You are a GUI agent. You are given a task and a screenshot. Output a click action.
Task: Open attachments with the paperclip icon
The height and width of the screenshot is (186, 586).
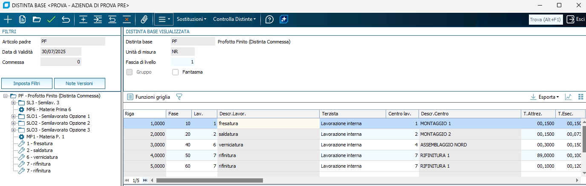tap(144, 19)
